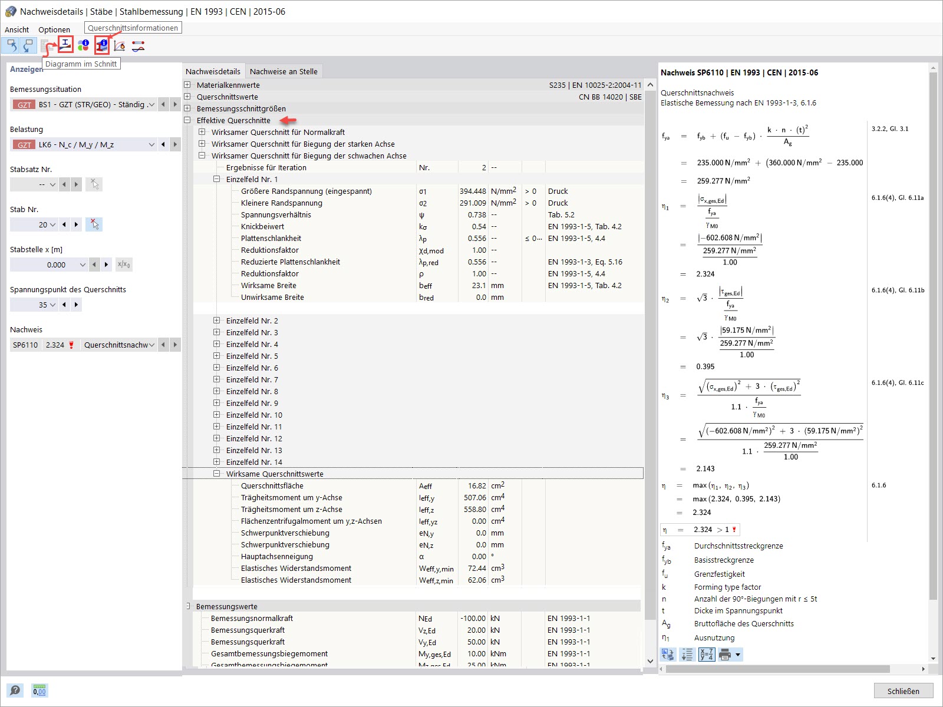The height and width of the screenshot is (707, 943).
Task: Open the Ansicht menu
Action: [x=17, y=29]
